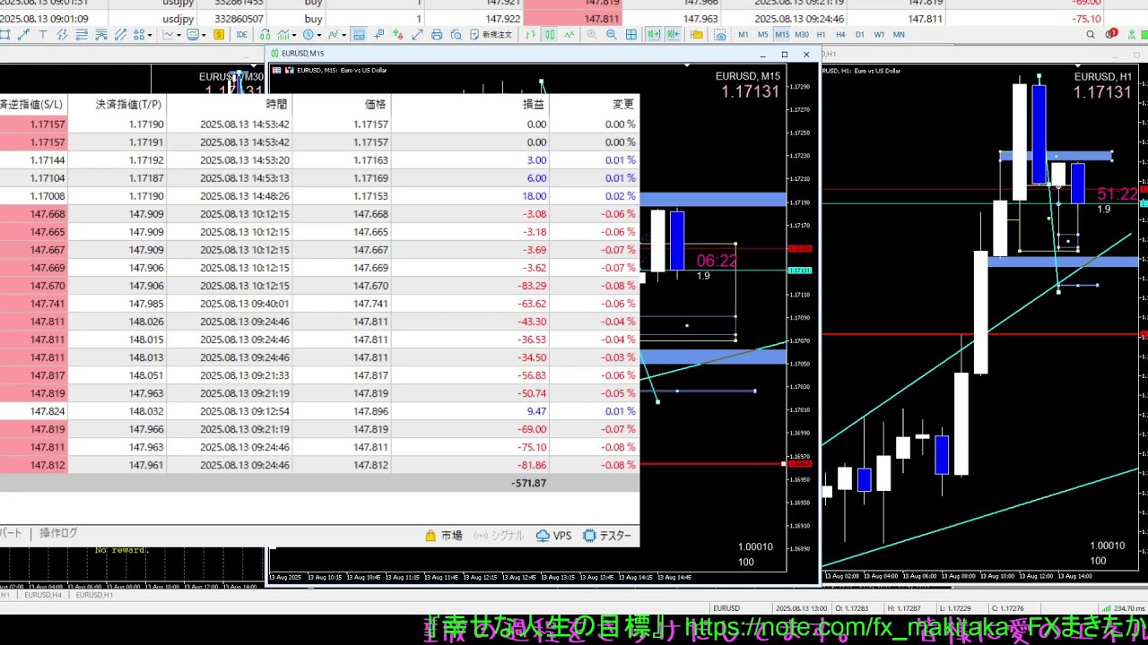Select the W1 timeframe
Image resolution: width=1148 pixels, height=645 pixels.
[x=879, y=35]
